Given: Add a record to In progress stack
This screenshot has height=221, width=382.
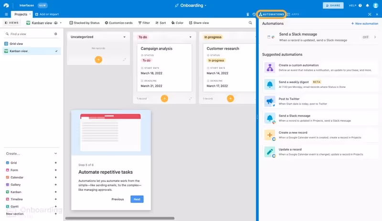Looking at the screenshot, I should [x=231, y=98].
